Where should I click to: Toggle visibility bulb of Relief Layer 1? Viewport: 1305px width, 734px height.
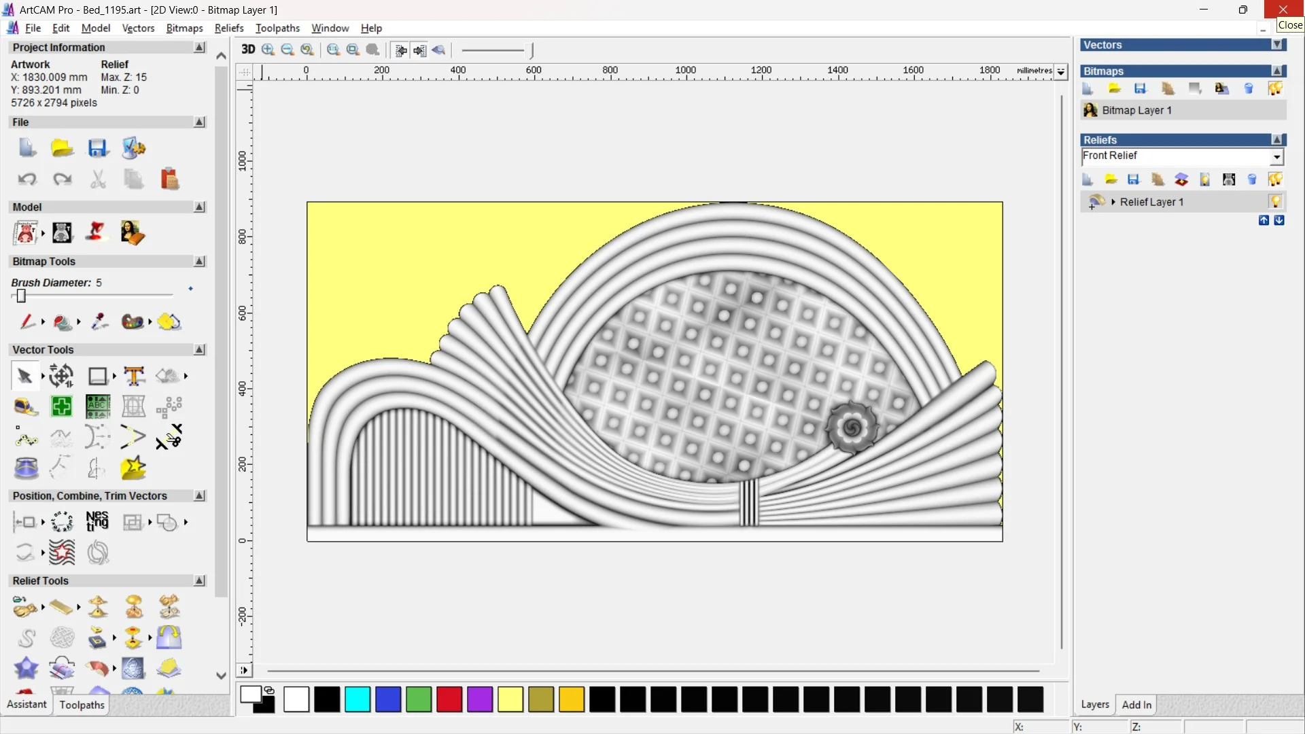coord(1275,202)
